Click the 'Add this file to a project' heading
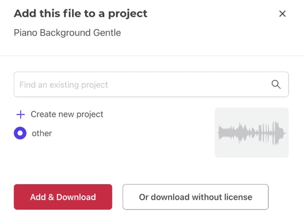Image resolution: width=304 pixels, height=220 pixels. [x=81, y=14]
